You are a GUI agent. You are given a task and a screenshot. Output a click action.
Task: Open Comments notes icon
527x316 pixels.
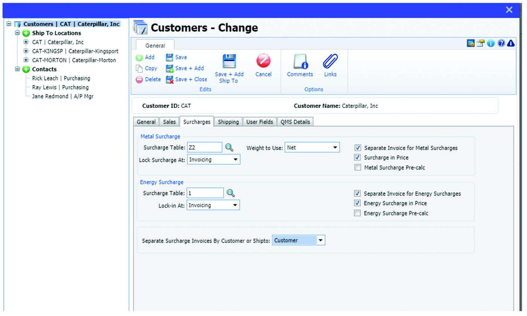[x=300, y=62]
